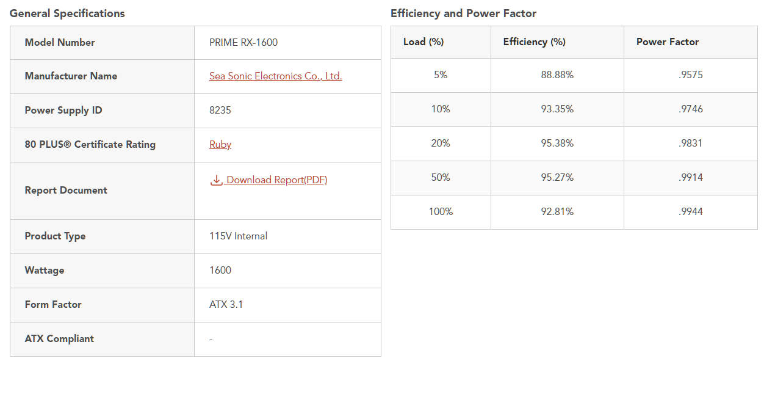The image size is (775, 397).
Task: Click the Load (%) column header
Action: [424, 42]
